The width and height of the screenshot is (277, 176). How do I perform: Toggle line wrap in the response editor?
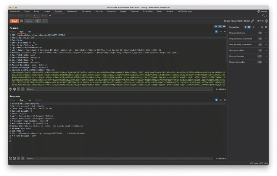(x=216, y=100)
